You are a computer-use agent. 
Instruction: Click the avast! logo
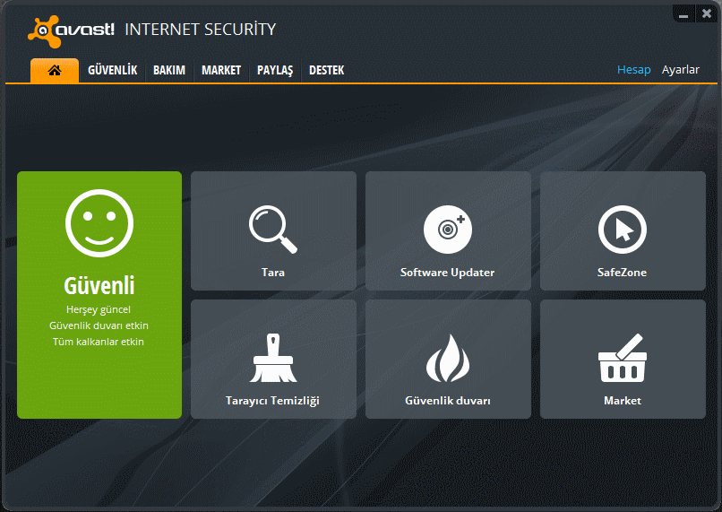[x=72, y=30]
